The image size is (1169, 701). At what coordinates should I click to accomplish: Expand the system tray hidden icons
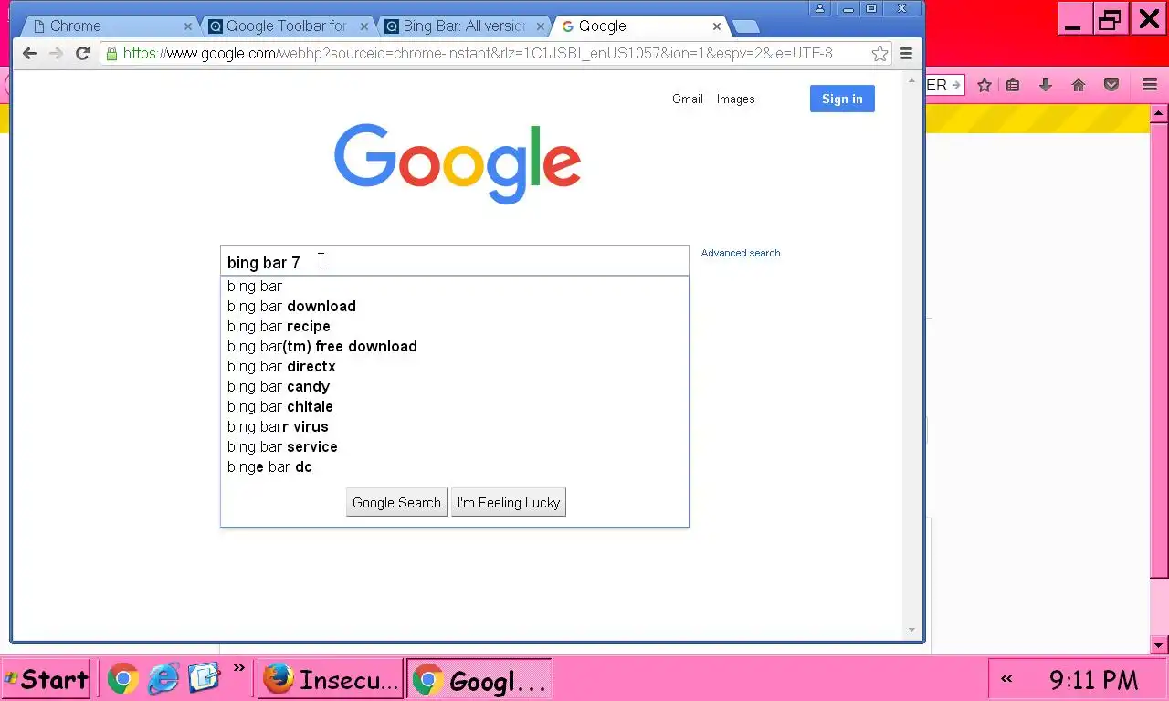[x=1006, y=678]
